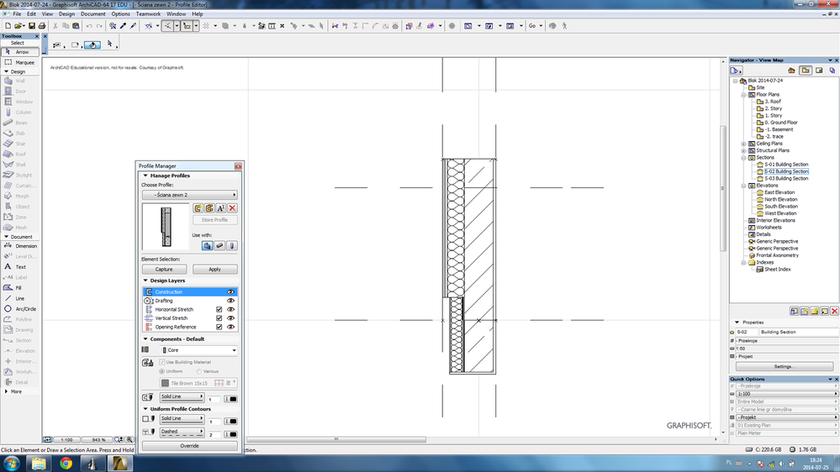Select the Various radio button
The height and width of the screenshot is (472, 840).
click(198, 371)
